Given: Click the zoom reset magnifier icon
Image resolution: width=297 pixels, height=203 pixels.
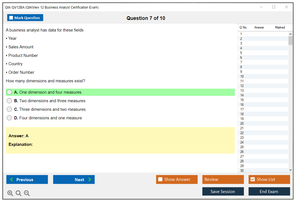Looking at the screenshot, I should pos(19,193).
